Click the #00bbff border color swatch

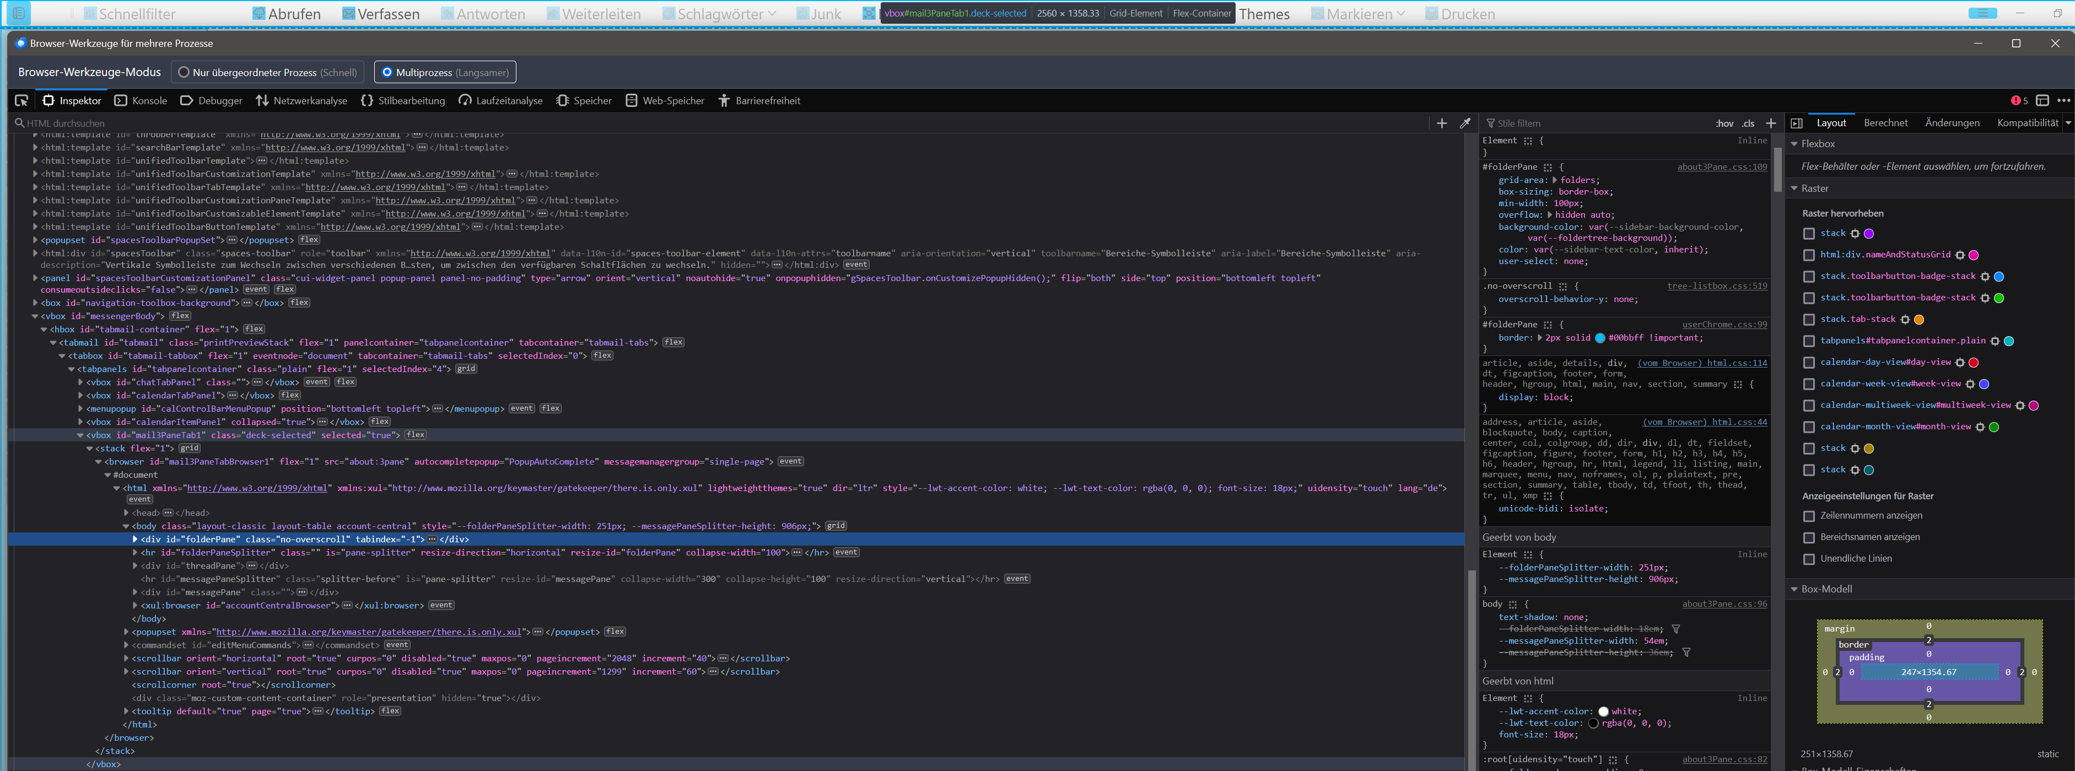tap(1600, 338)
